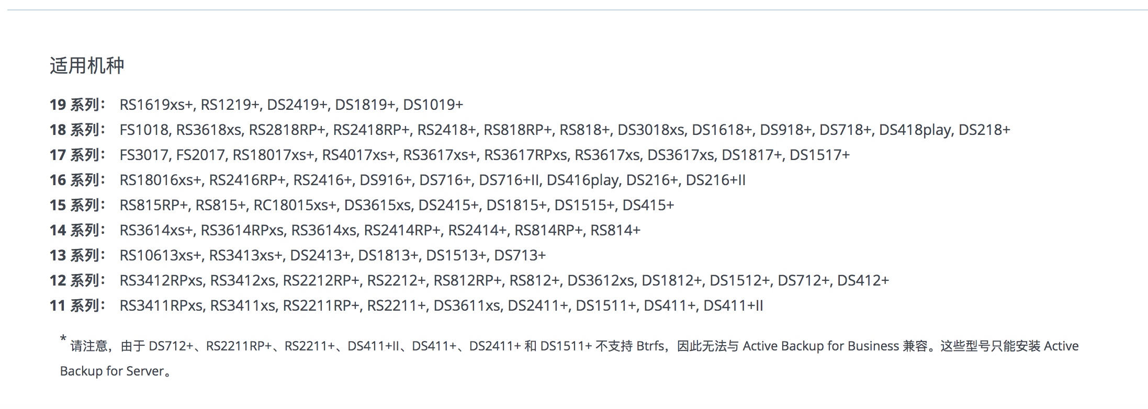
Task: Click FS3017 in the 17 series row
Action: point(144,155)
